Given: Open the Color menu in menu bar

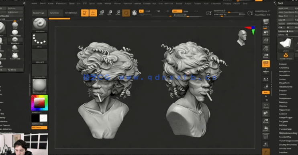Looking at the screenshot, I should coord(51,4).
